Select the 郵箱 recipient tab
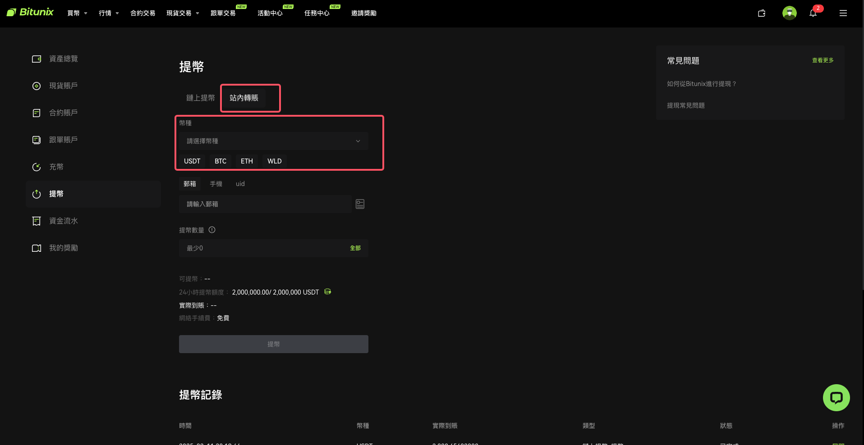 pyautogui.click(x=190, y=184)
